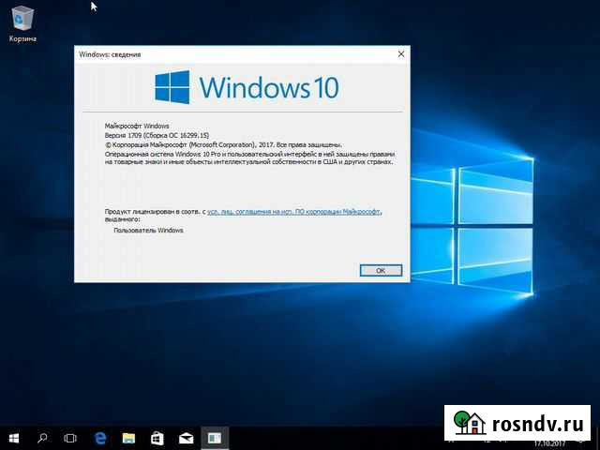Open Microsoft Store from the taskbar
The width and height of the screenshot is (600, 450).
pyautogui.click(x=157, y=438)
